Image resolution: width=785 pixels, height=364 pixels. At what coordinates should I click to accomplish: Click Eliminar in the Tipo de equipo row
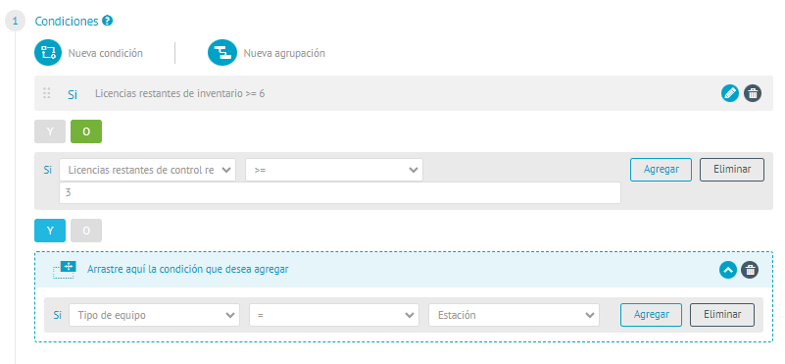click(x=722, y=315)
